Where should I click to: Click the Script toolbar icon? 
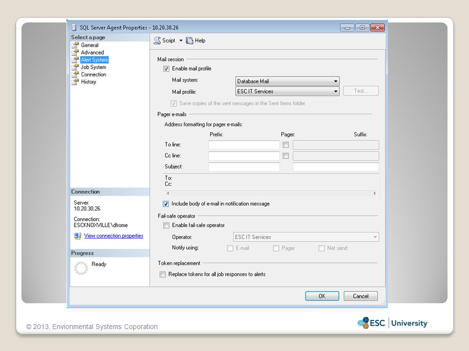(x=157, y=40)
